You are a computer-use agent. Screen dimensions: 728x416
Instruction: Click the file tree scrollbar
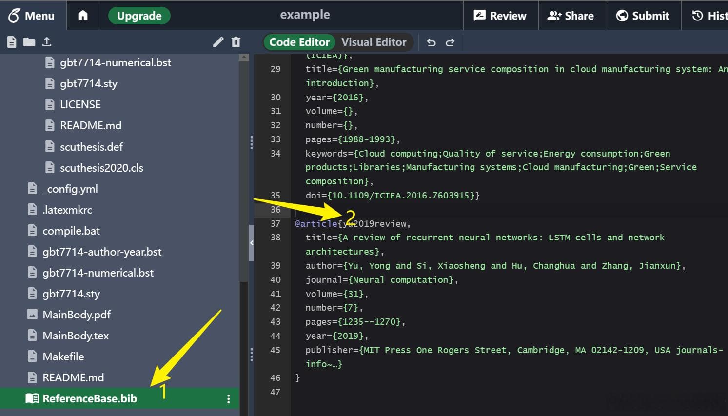coord(244,171)
